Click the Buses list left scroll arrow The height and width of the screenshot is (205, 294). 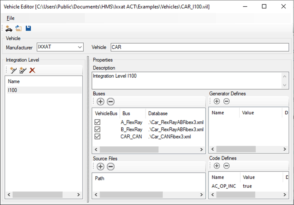coord(96,149)
